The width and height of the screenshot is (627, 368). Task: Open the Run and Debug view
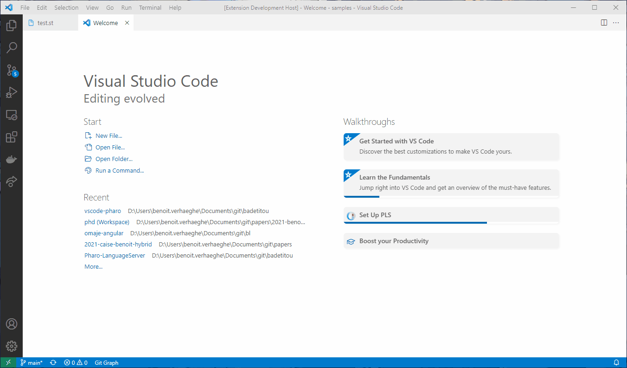11,92
